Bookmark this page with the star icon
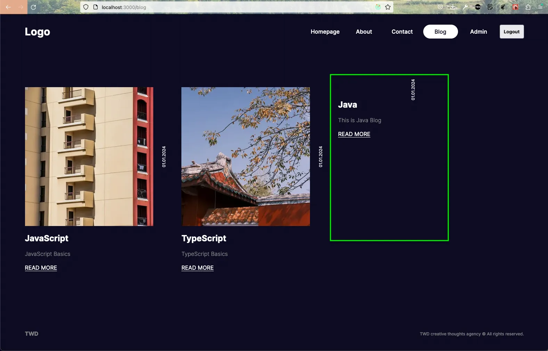Screen dimensions: 548x351 tap(388, 7)
